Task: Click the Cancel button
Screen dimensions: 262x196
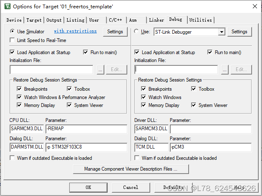Action: pyautogui.click(x=131, y=187)
